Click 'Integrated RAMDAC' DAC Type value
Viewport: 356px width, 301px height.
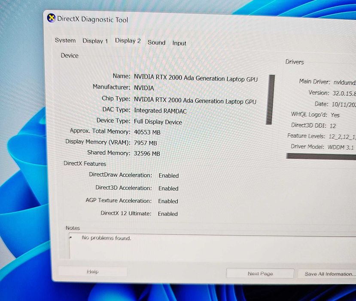[x=160, y=111]
